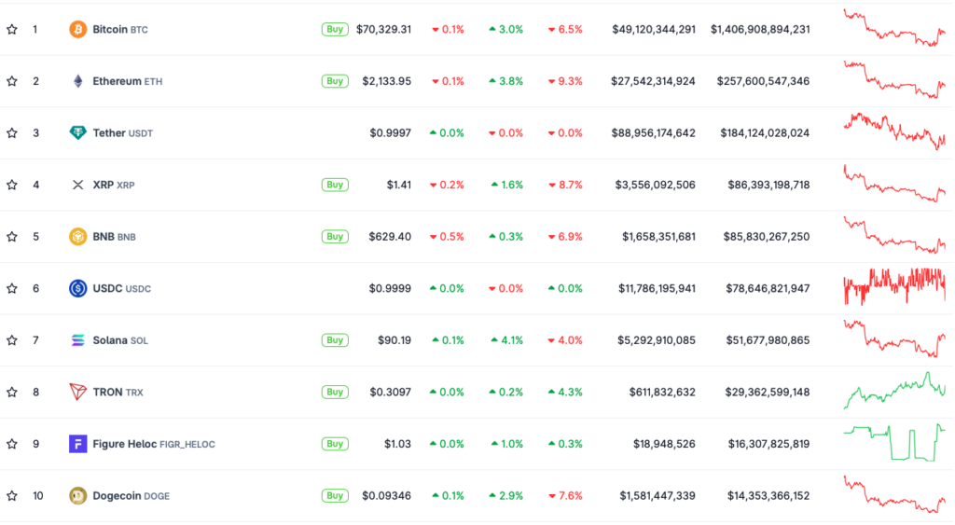
Task: Add Solana to watchlist via star
Action: click(12, 340)
